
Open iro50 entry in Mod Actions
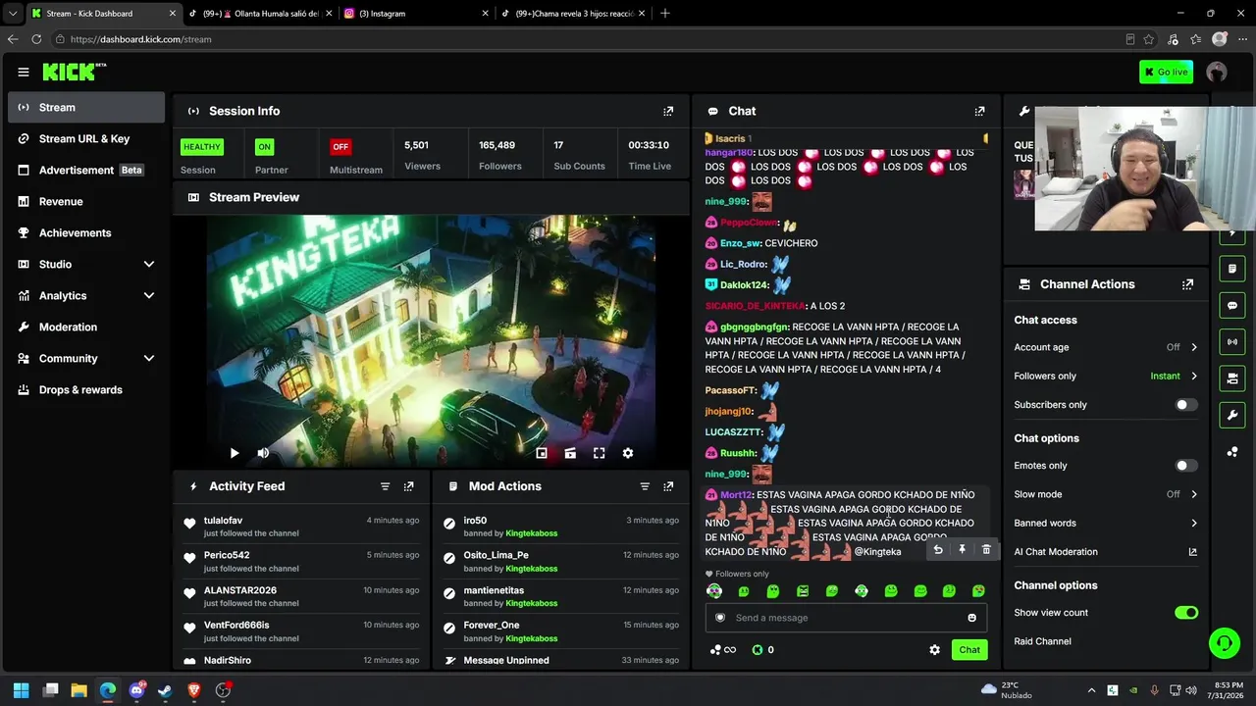(x=560, y=527)
